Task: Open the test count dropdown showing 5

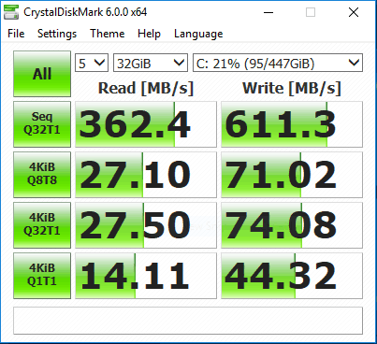Action: 92,63
